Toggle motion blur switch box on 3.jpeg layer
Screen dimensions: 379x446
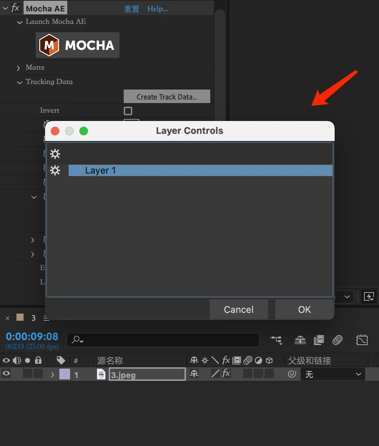[x=248, y=374]
